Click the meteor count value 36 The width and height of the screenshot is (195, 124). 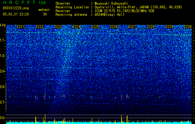[x=45, y=14]
